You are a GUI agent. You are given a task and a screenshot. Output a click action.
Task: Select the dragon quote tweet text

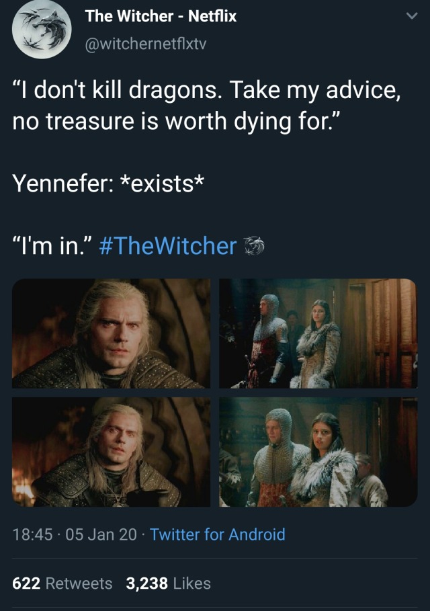click(x=206, y=106)
